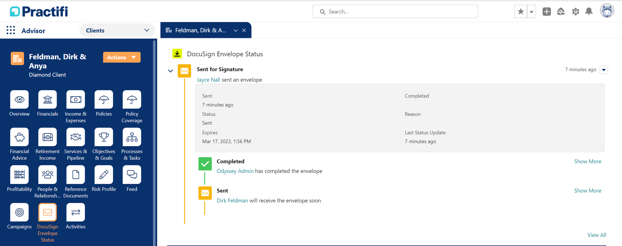Click the 'Last Status Update' label
The image size is (622, 246).
(x=425, y=132)
